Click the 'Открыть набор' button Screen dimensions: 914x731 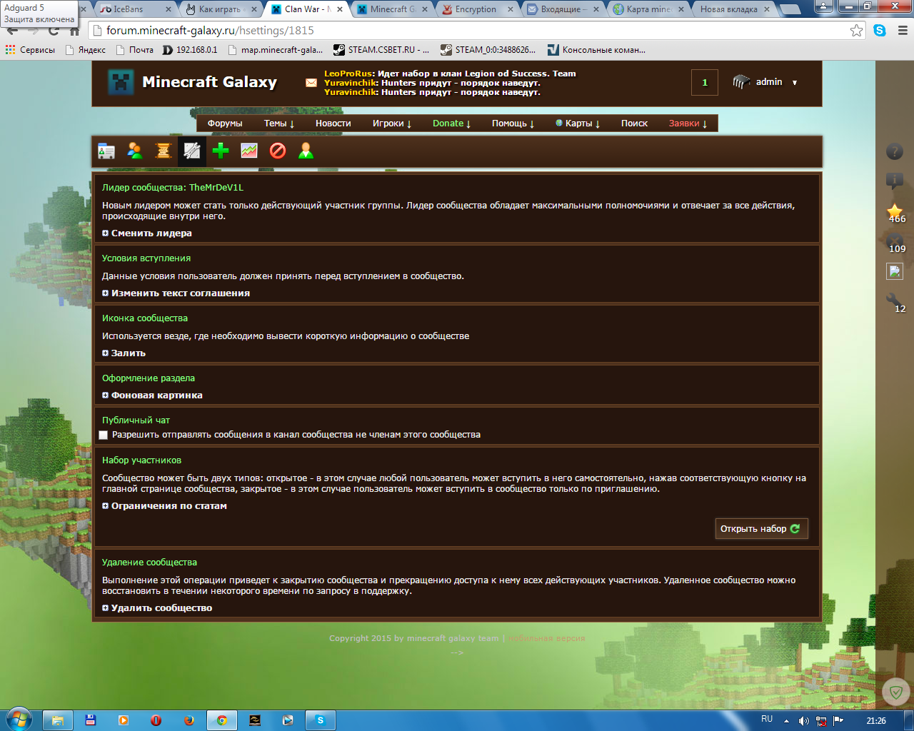761,529
